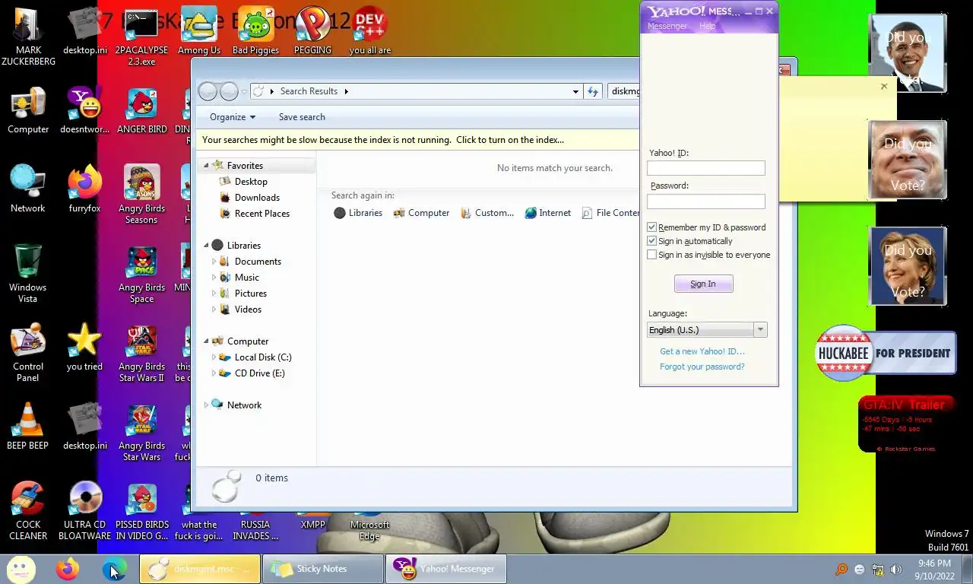
Task: Open the Dev-C++ "you all are" icon
Action: pyautogui.click(x=370, y=32)
